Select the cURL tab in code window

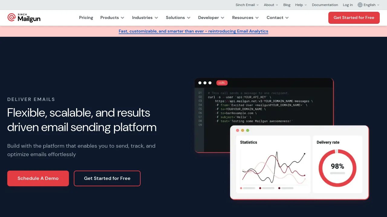pos(222,83)
